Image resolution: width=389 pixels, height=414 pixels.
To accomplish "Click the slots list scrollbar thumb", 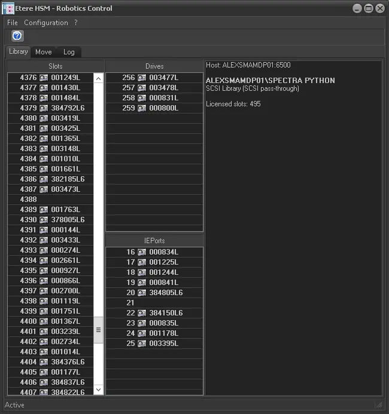I will point(99,330).
